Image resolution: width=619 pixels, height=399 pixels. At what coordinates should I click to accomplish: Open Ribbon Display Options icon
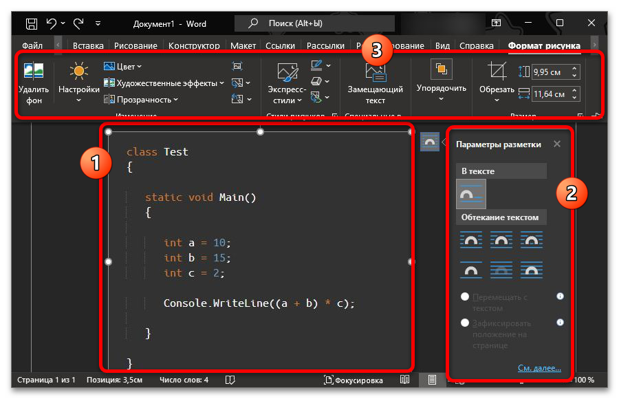[496, 23]
